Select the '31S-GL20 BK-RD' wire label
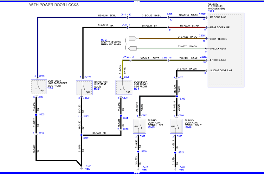This screenshot has height=174, width=264. tap(189, 26)
